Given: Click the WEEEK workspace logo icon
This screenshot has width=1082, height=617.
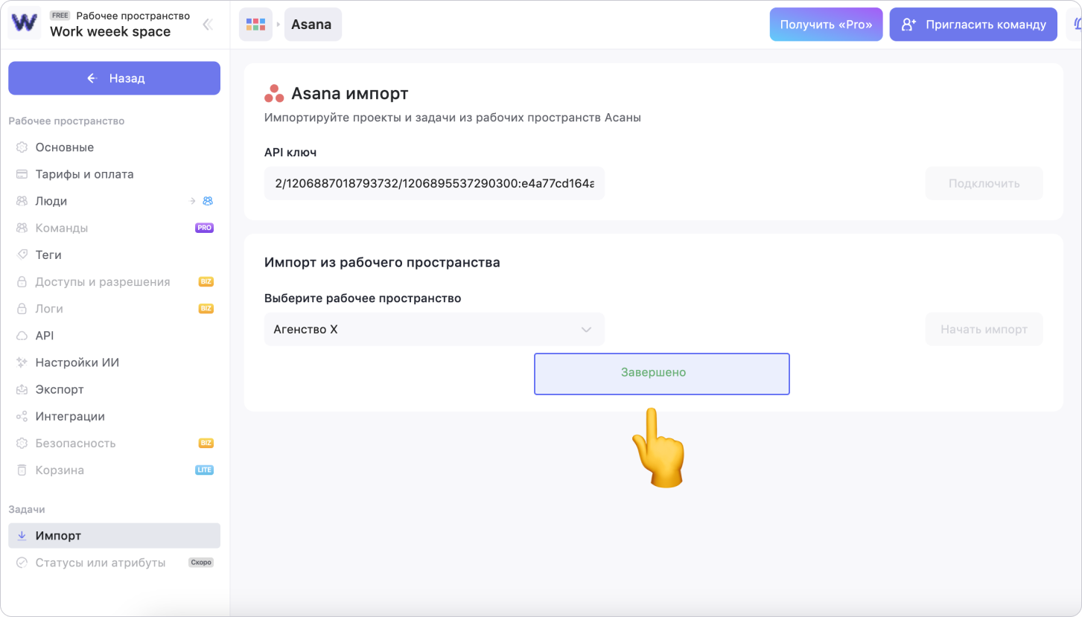Looking at the screenshot, I should tap(24, 23).
